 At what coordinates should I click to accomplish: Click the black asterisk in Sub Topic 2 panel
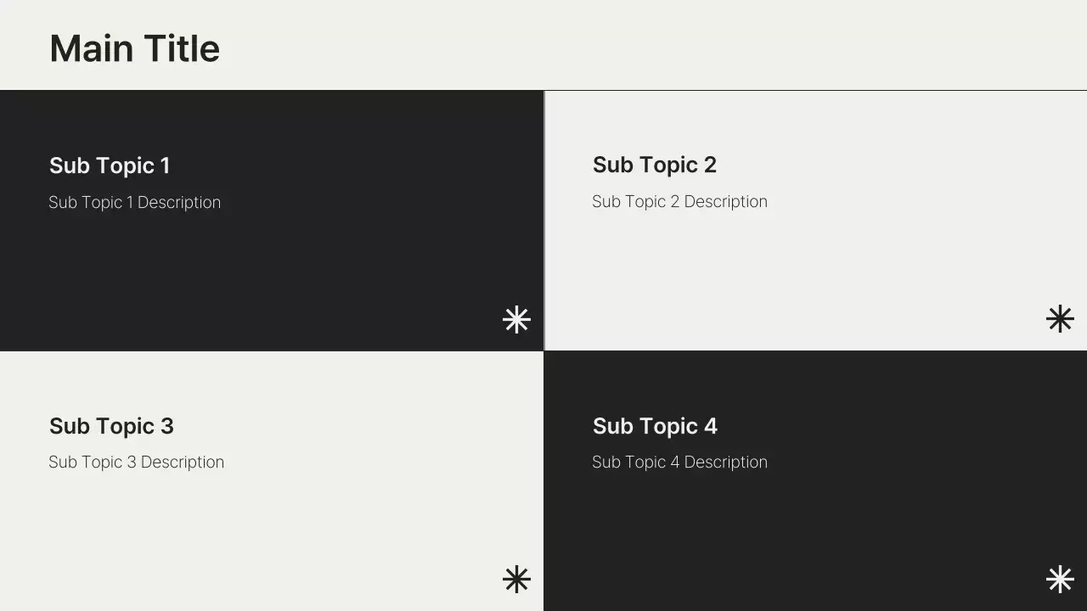(x=1060, y=319)
